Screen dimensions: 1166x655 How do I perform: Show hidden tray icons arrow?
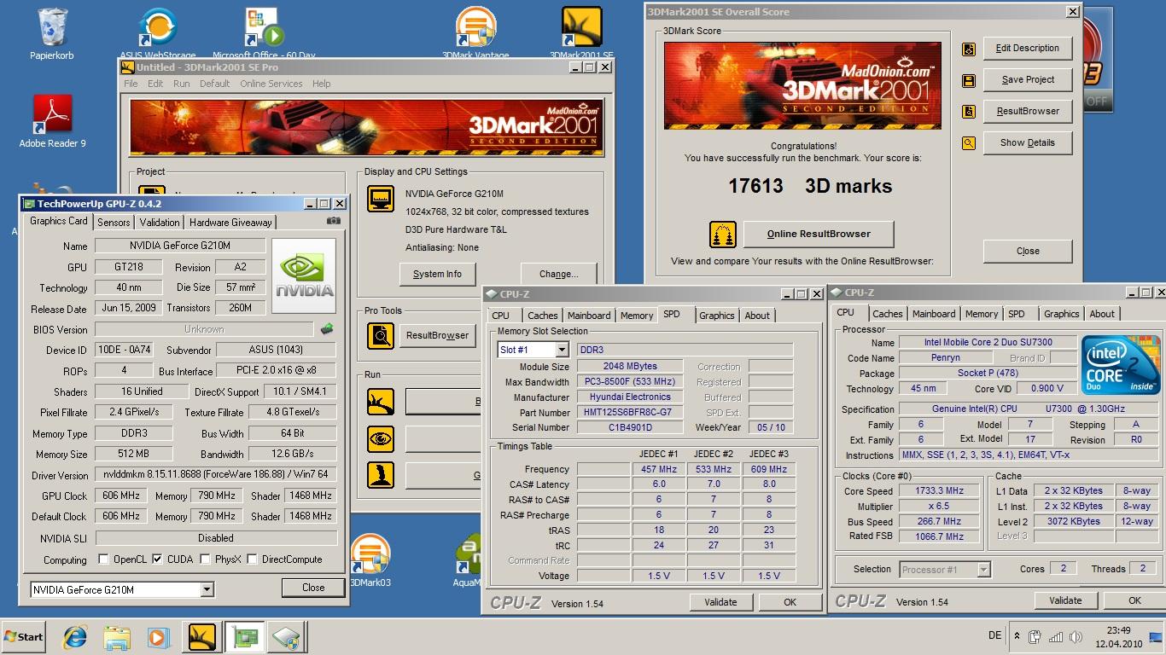pyautogui.click(x=1017, y=636)
